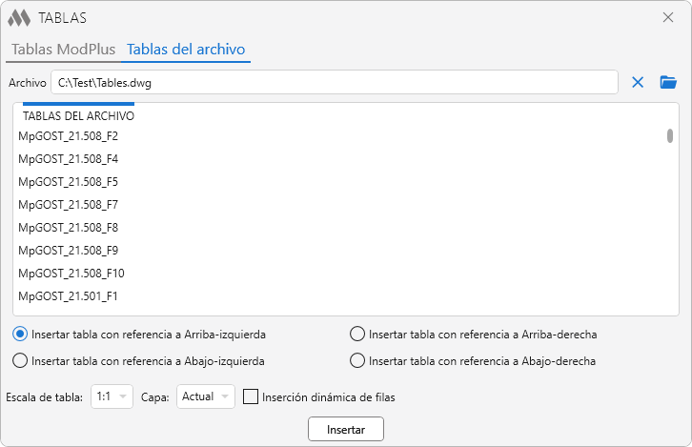Enable Inserción dinámica de filas checkbox

[252, 396]
